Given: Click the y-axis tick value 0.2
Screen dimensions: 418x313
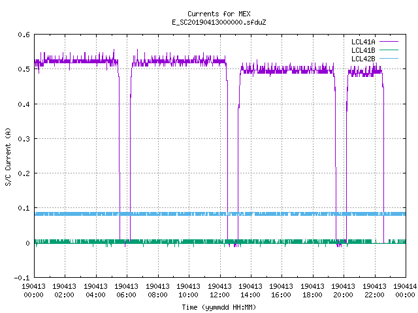Looking at the screenshot, I should (x=24, y=173).
